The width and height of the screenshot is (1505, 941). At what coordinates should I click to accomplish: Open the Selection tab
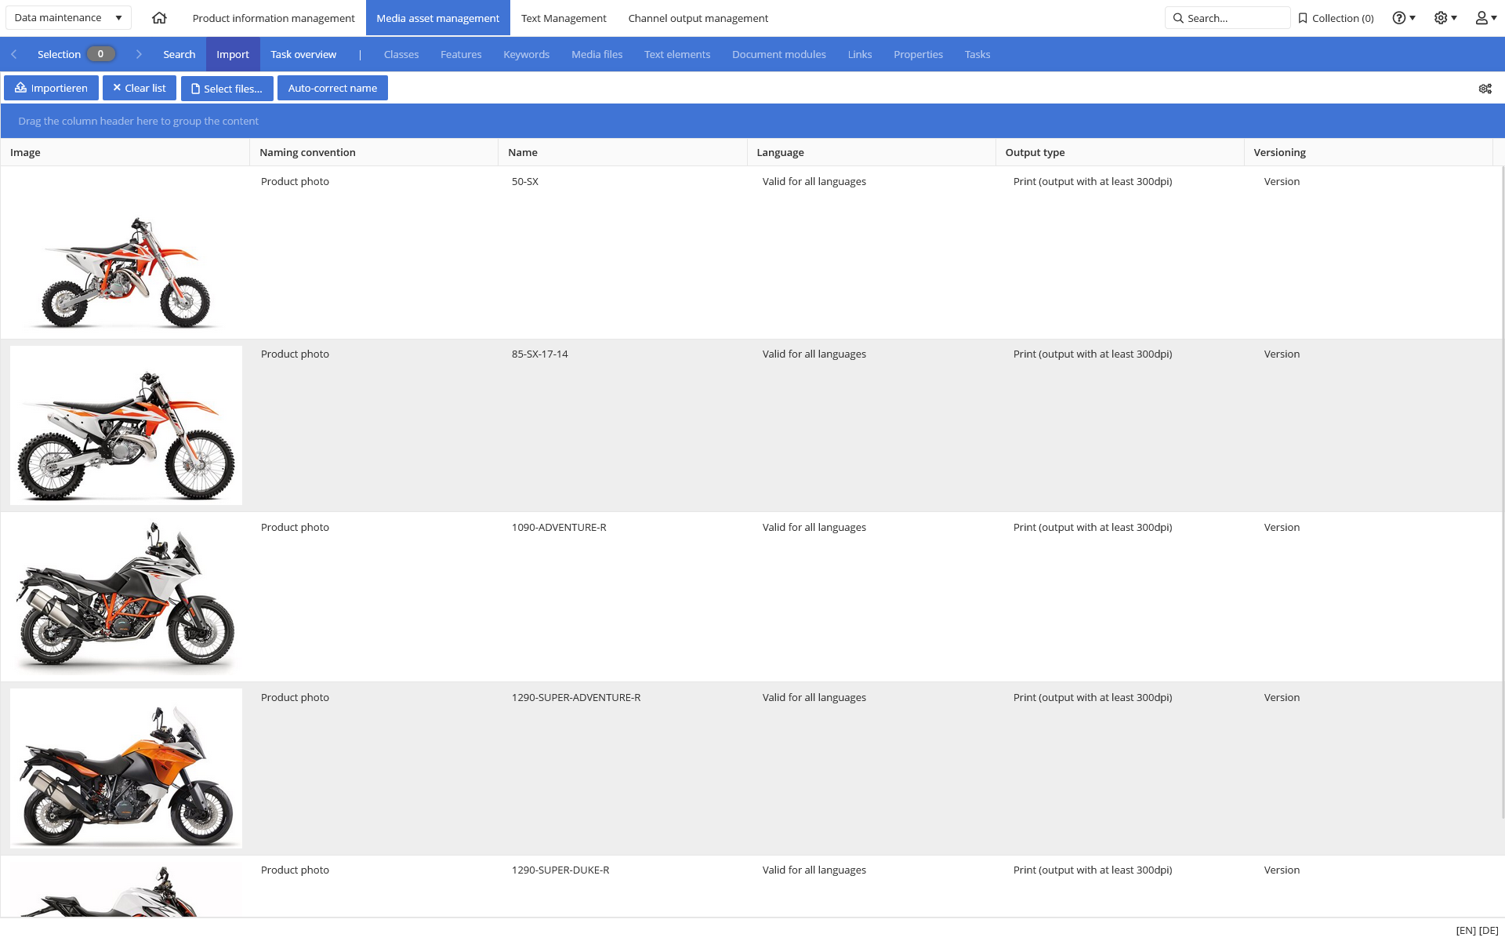76,54
